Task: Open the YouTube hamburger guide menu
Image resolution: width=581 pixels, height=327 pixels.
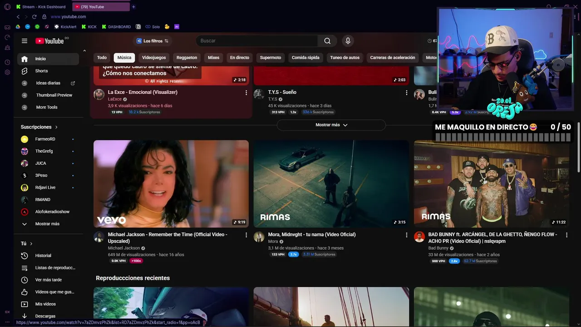Action: (x=25, y=41)
